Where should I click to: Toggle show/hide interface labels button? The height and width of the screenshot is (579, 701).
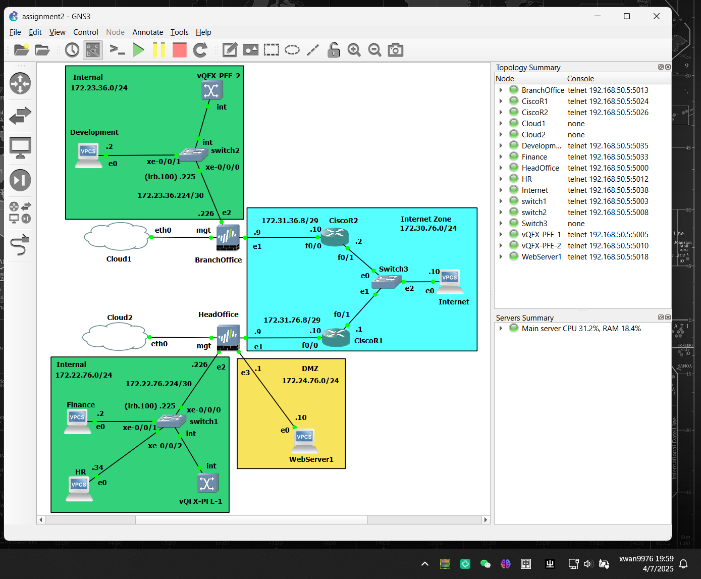93,50
